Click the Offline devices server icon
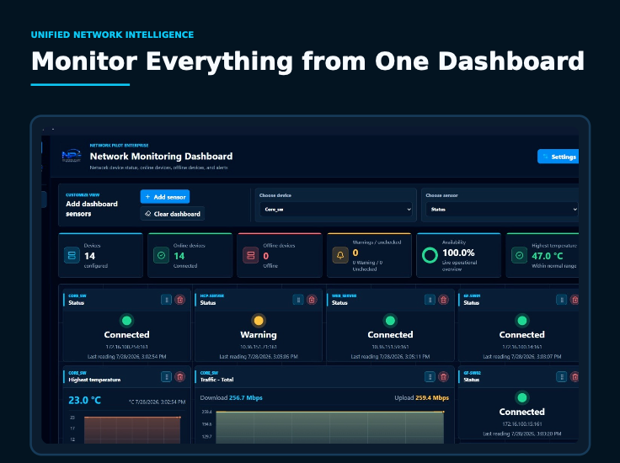 [x=251, y=255]
